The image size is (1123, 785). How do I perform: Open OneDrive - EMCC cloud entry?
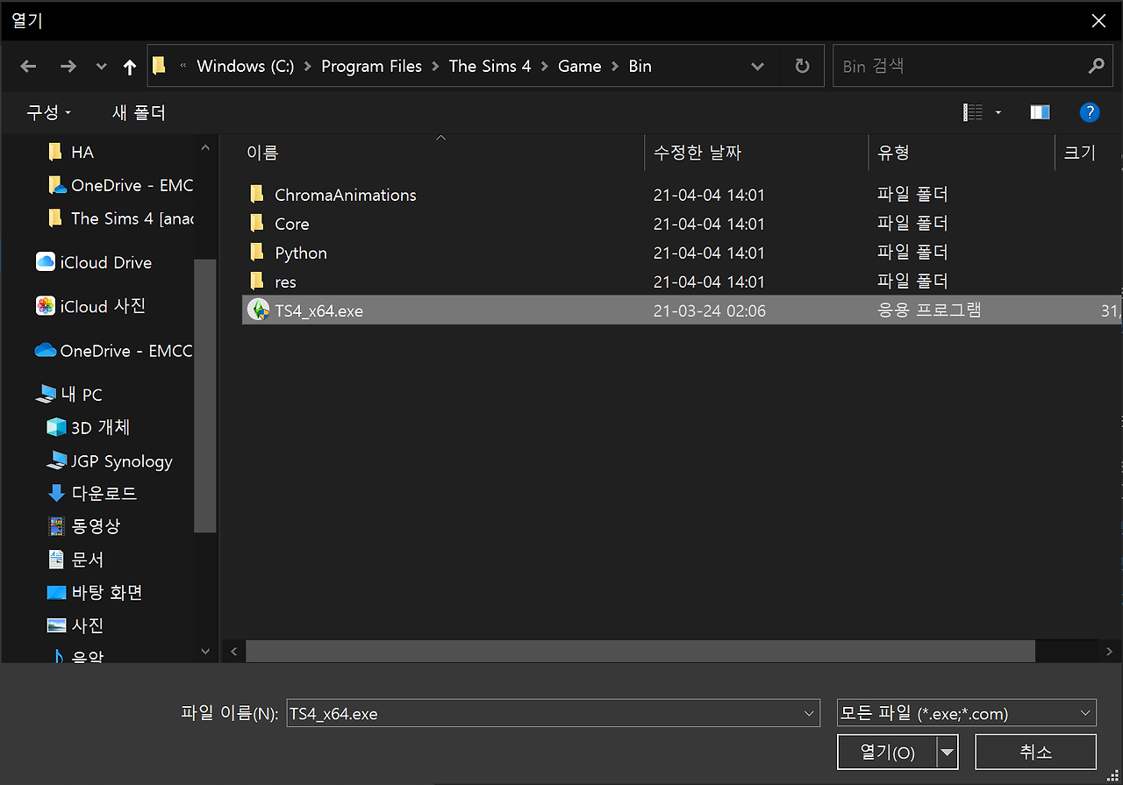[x=113, y=351]
